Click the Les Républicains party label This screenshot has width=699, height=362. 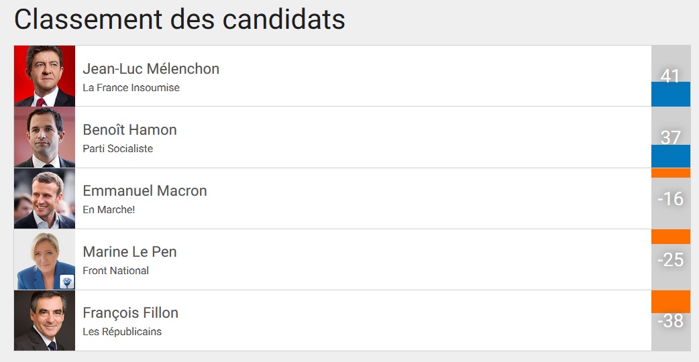point(122,332)
